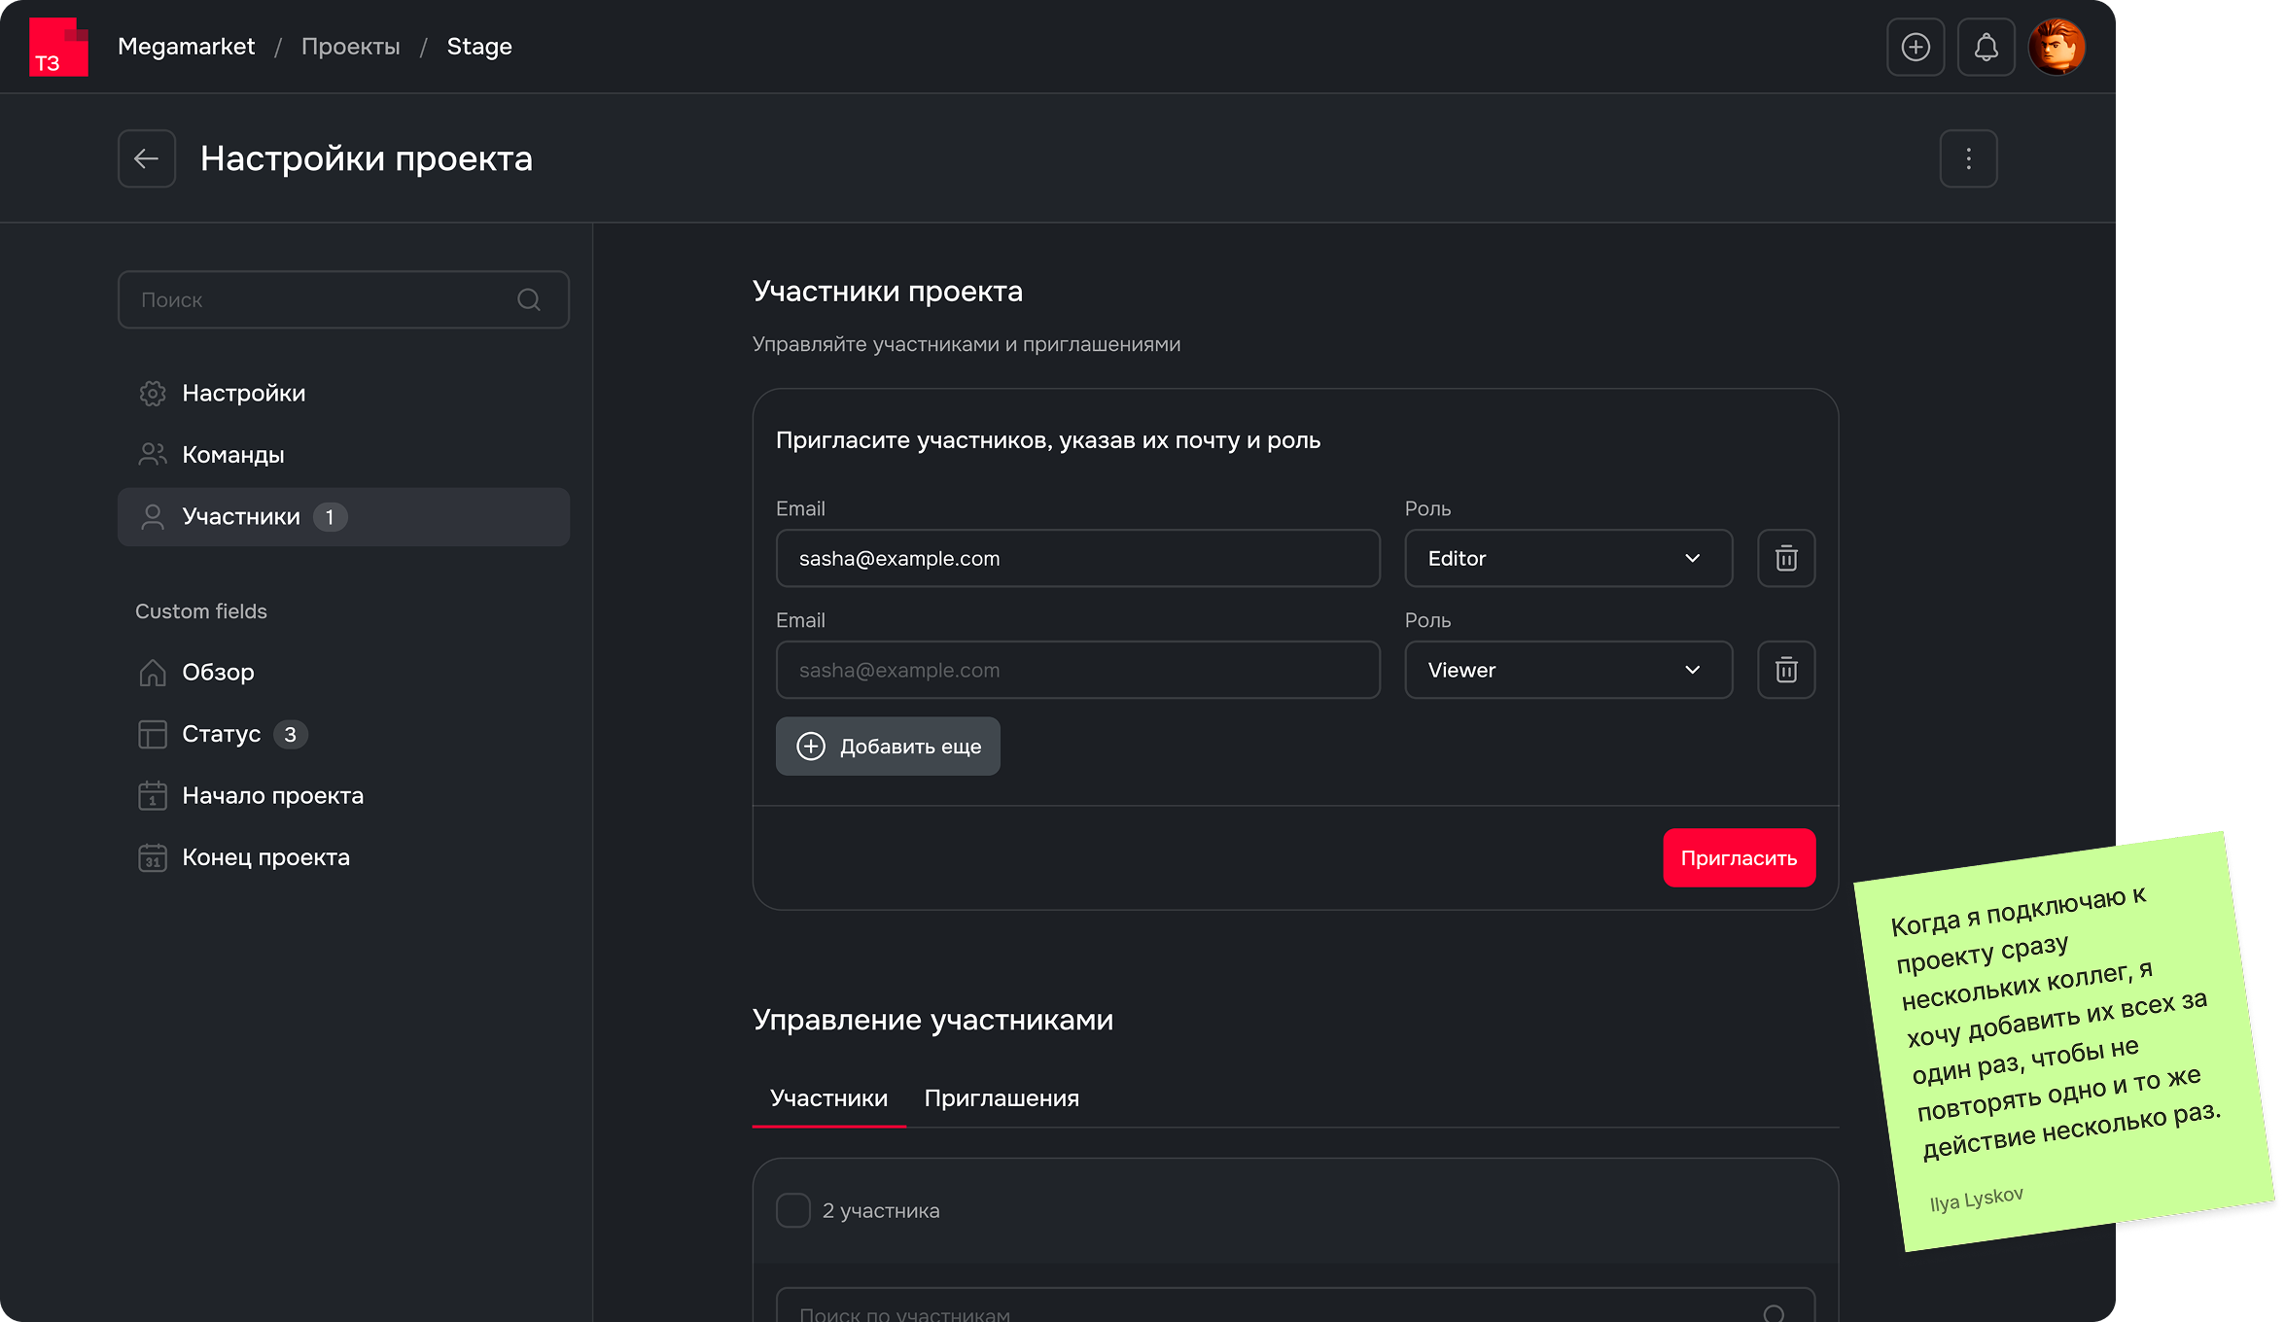Open Команды in the sidebar
The height and width of the screenshot is (1322, 2285).
point(233,455)
